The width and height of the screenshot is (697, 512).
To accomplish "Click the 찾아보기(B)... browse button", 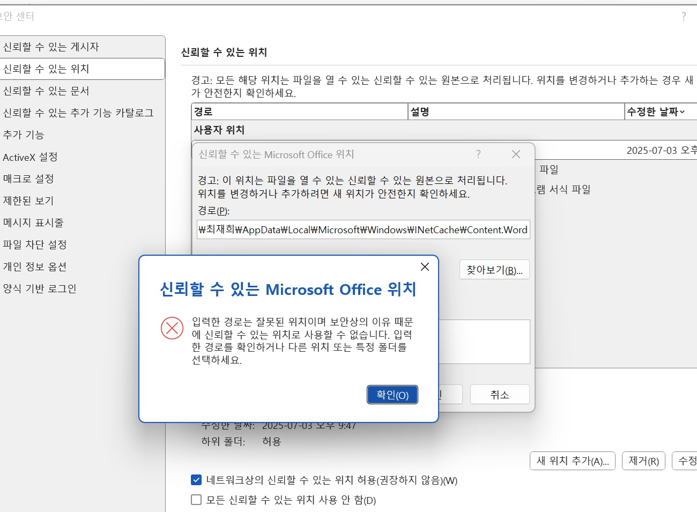I will pos(494,270).
